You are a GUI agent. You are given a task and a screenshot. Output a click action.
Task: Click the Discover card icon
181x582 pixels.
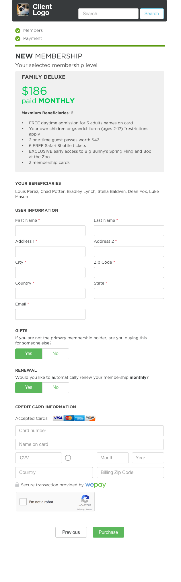pyautogui.click(x=90, y=418)
